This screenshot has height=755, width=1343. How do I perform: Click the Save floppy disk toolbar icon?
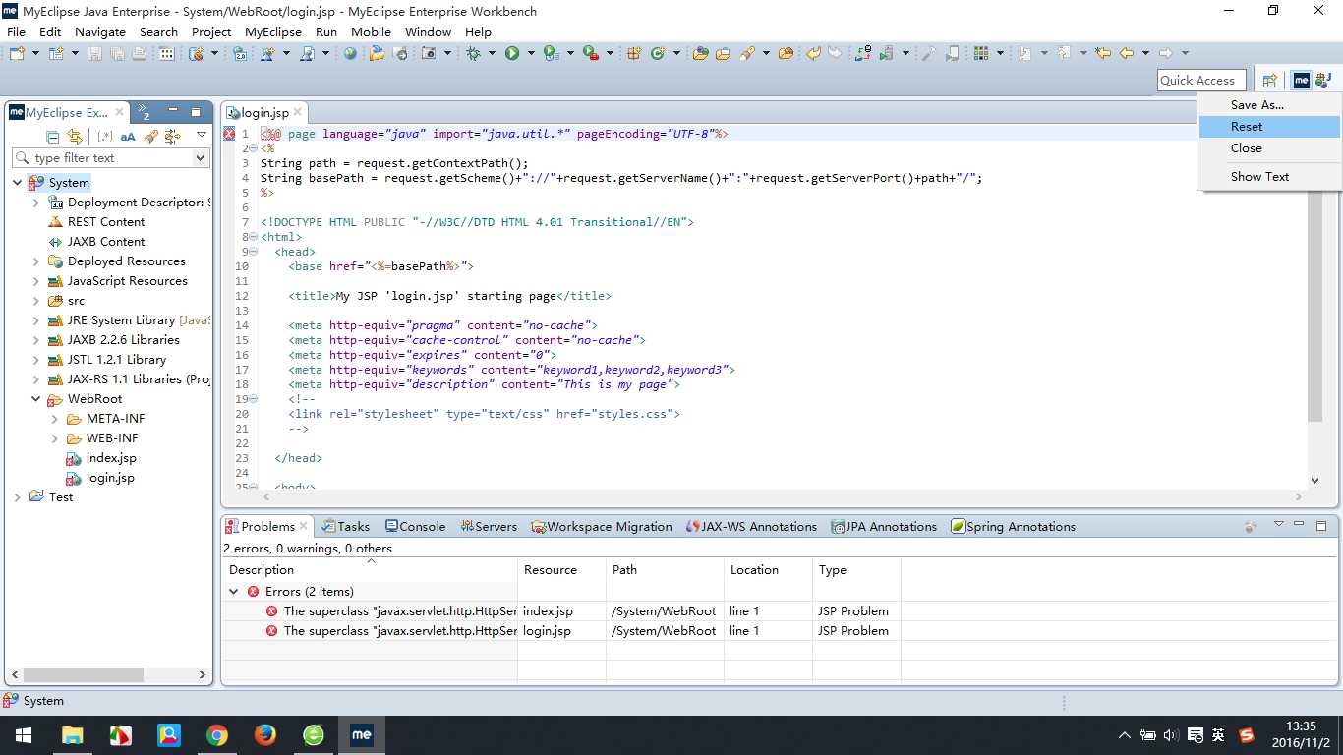pyautogui.click(x=94, y=53)
